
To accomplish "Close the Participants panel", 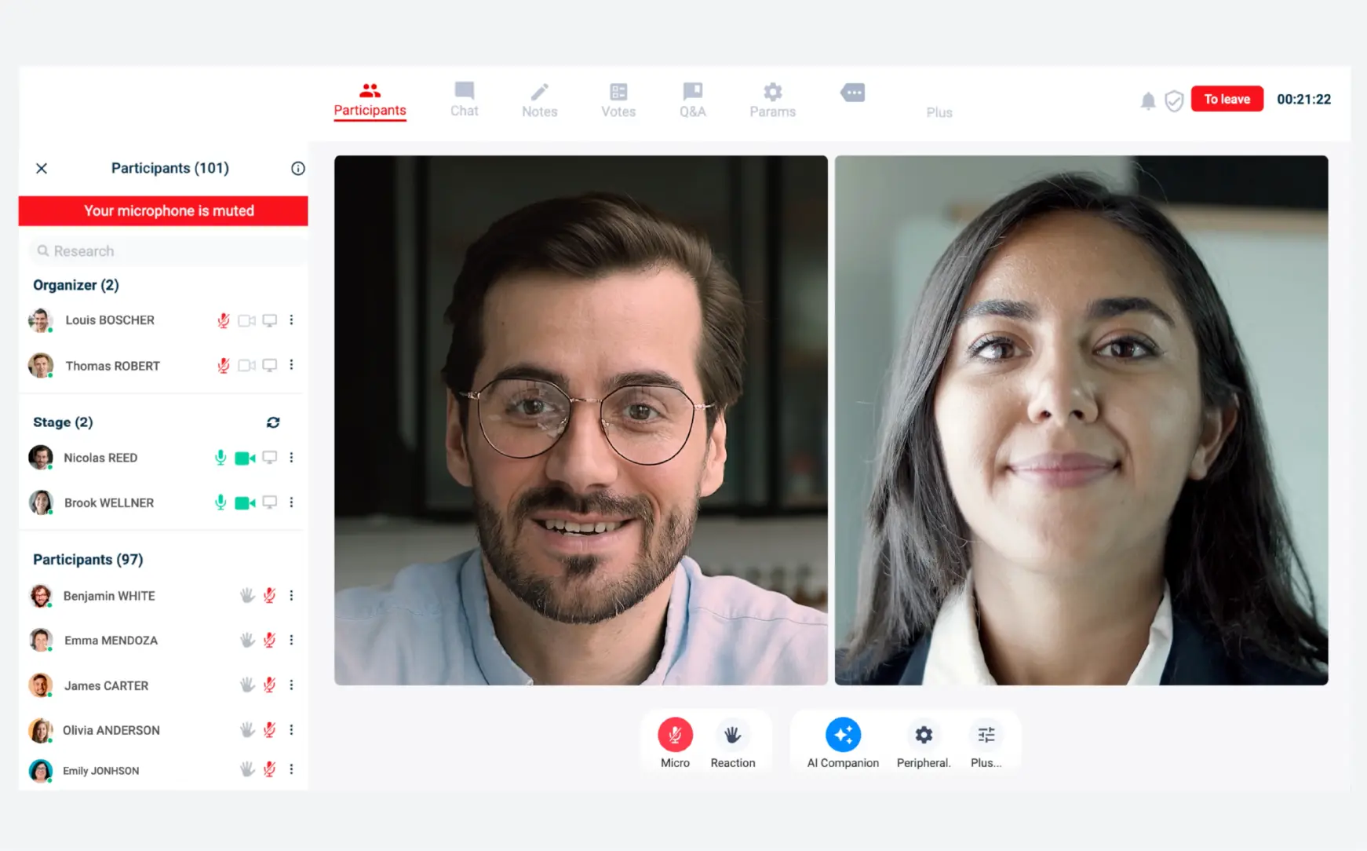I will pos(42,168).
